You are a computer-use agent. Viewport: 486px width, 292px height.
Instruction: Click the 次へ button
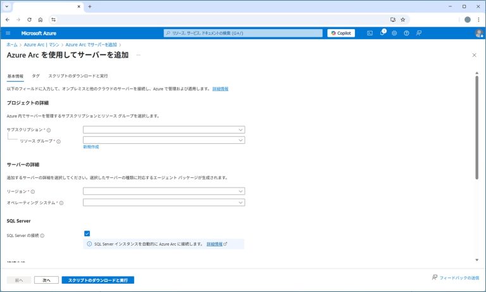(x=46, y=279)
